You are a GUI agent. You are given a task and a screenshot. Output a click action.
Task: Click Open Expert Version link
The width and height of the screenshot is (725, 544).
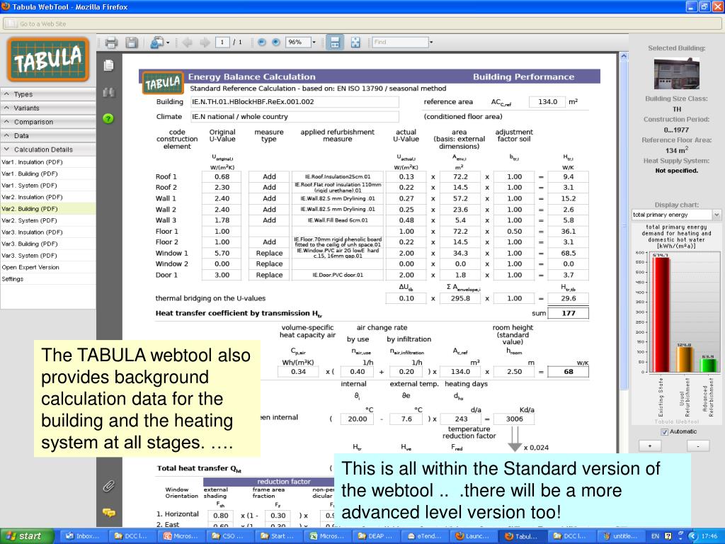pos(30,267)
